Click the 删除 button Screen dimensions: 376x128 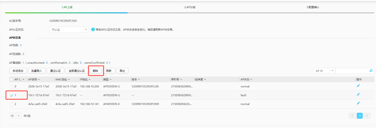coord(95,71)
